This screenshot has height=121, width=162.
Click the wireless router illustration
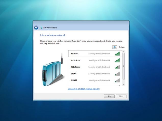tap(51, 70)
